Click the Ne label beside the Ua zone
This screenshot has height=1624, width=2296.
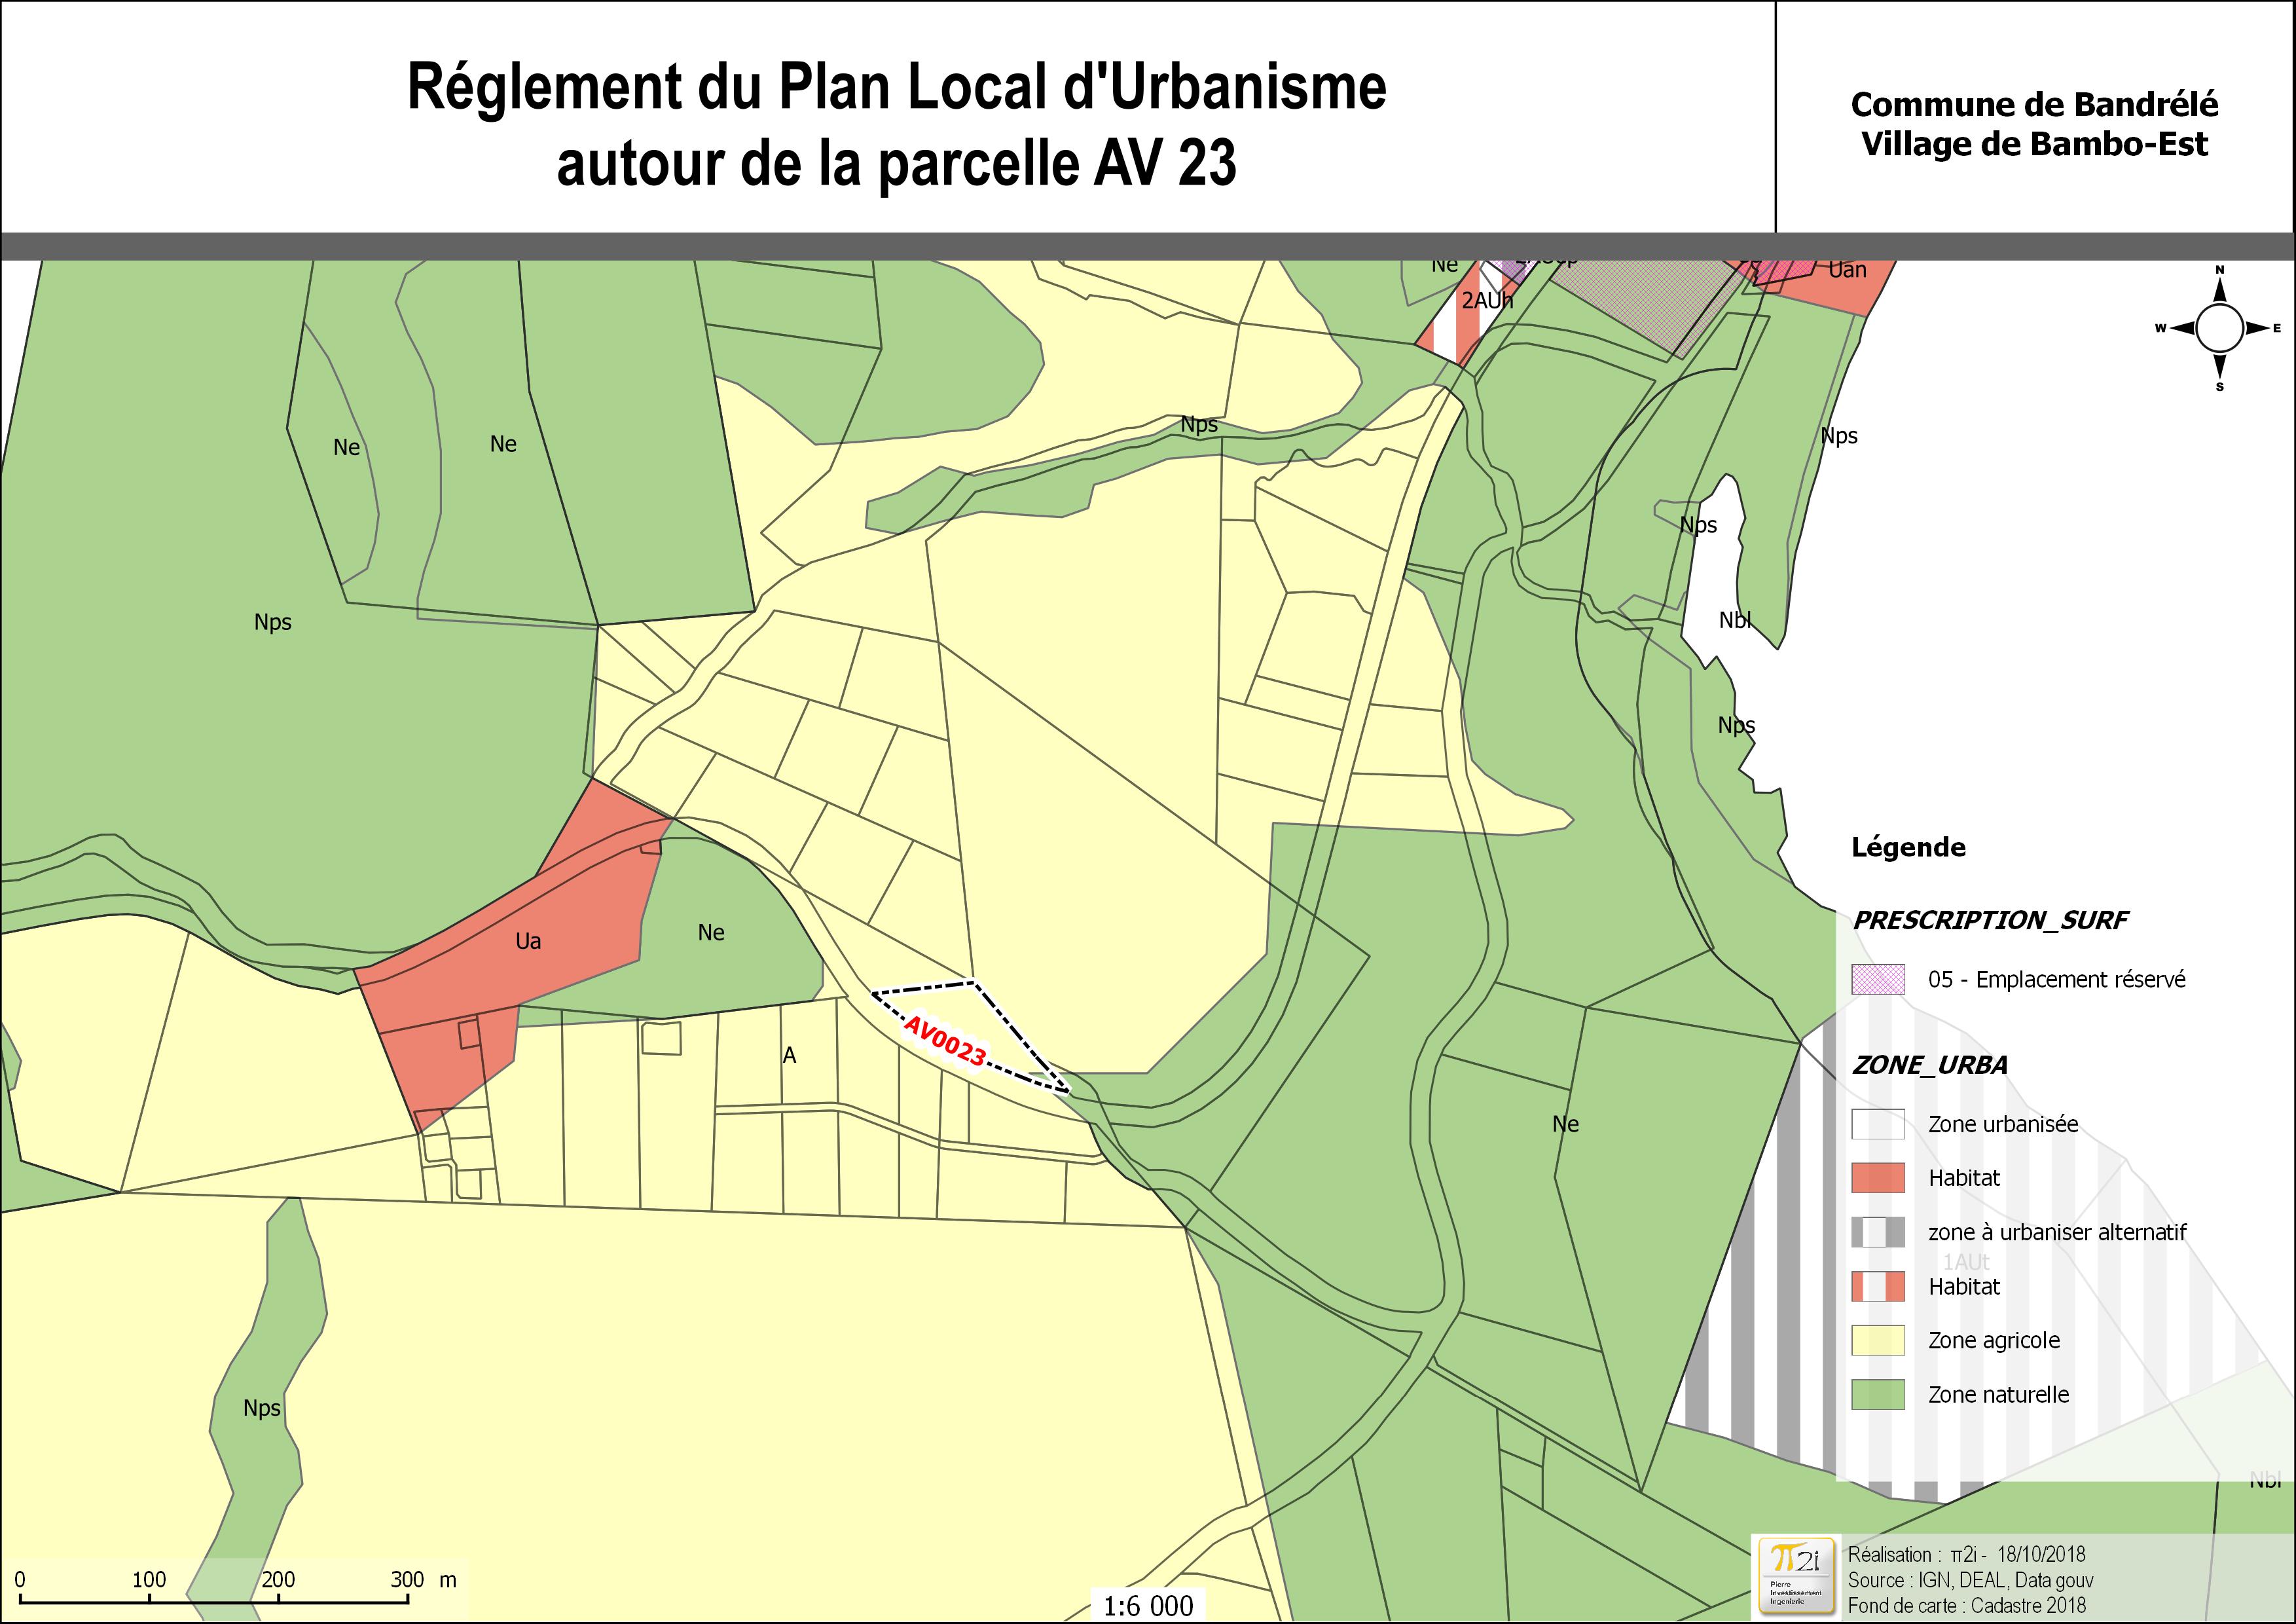pos(711,932)
